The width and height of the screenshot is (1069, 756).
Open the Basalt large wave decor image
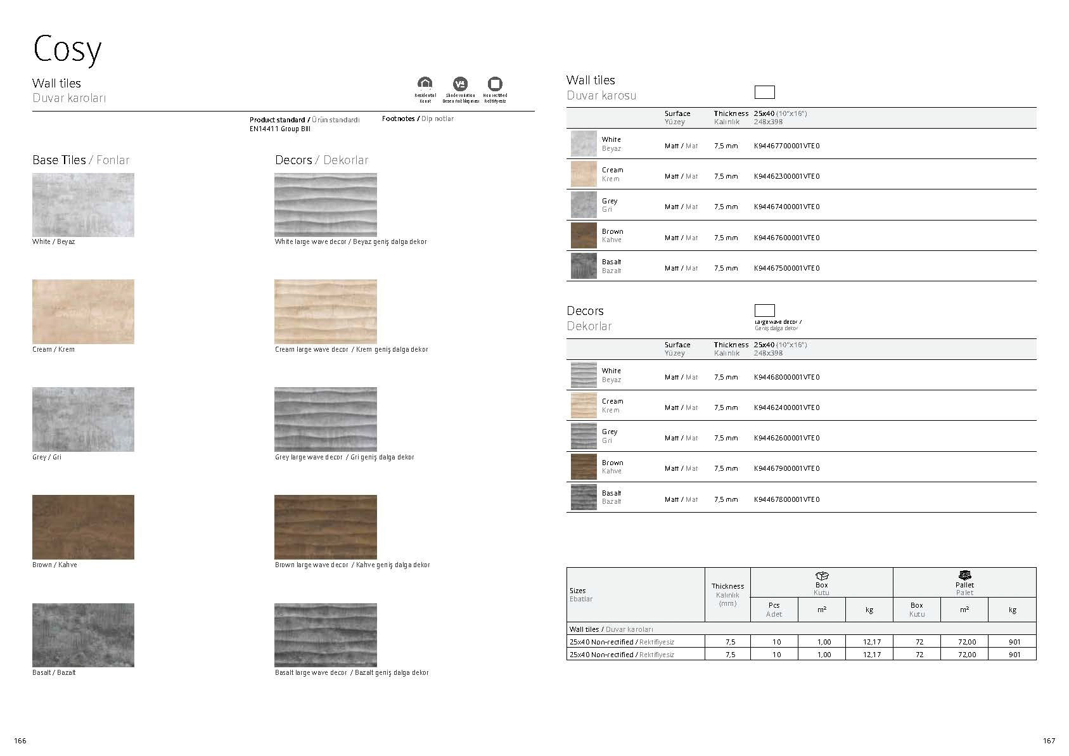coord(326,635)
